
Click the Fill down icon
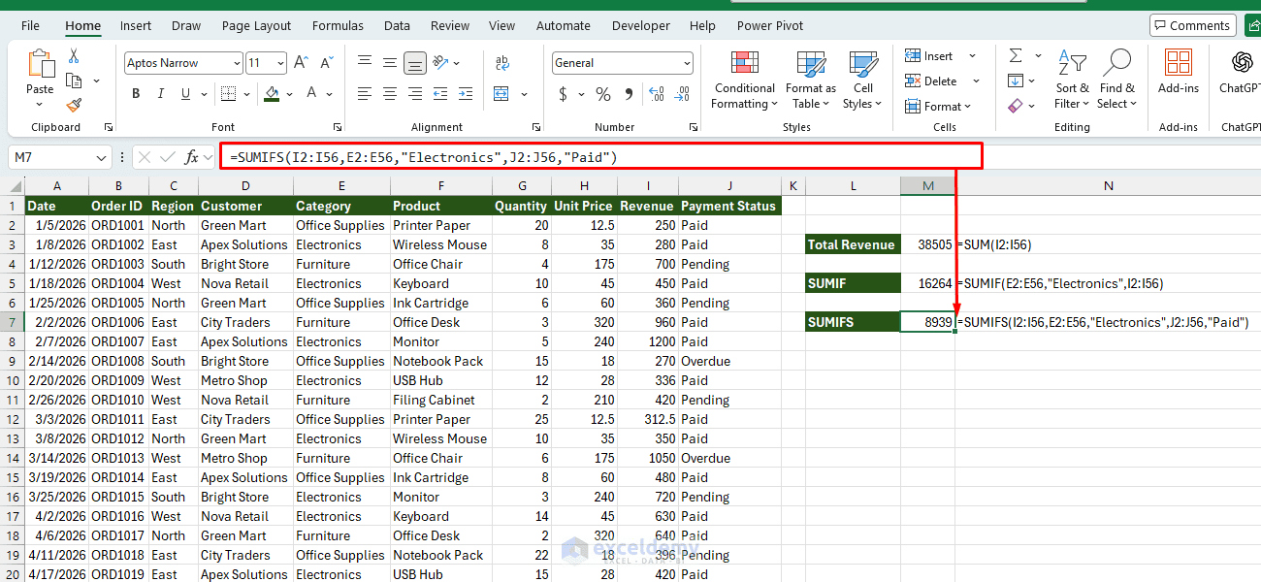click(x=1016, y=81)
